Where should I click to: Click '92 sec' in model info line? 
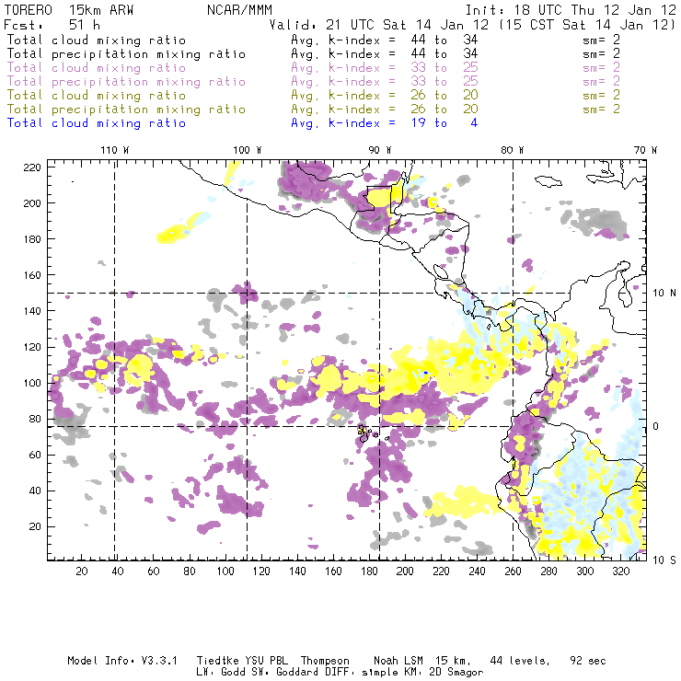(588, 661)
